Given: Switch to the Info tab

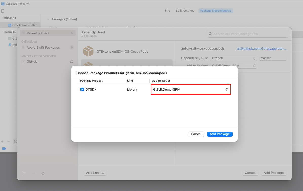Looking at the screenshot, I should 168,11.
